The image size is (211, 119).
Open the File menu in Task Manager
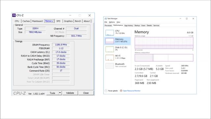point(106,22)
